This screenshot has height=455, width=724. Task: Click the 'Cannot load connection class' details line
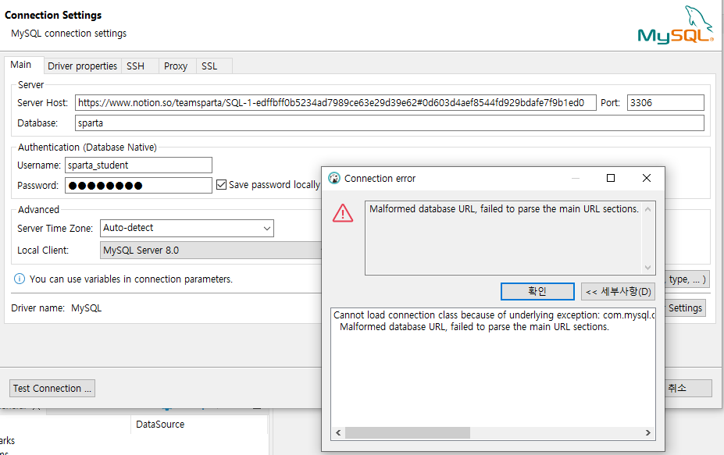[494, 315]
